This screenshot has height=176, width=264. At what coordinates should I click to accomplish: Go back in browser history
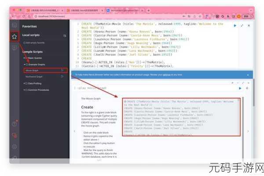pyautogui.click(x=13, y=16)
